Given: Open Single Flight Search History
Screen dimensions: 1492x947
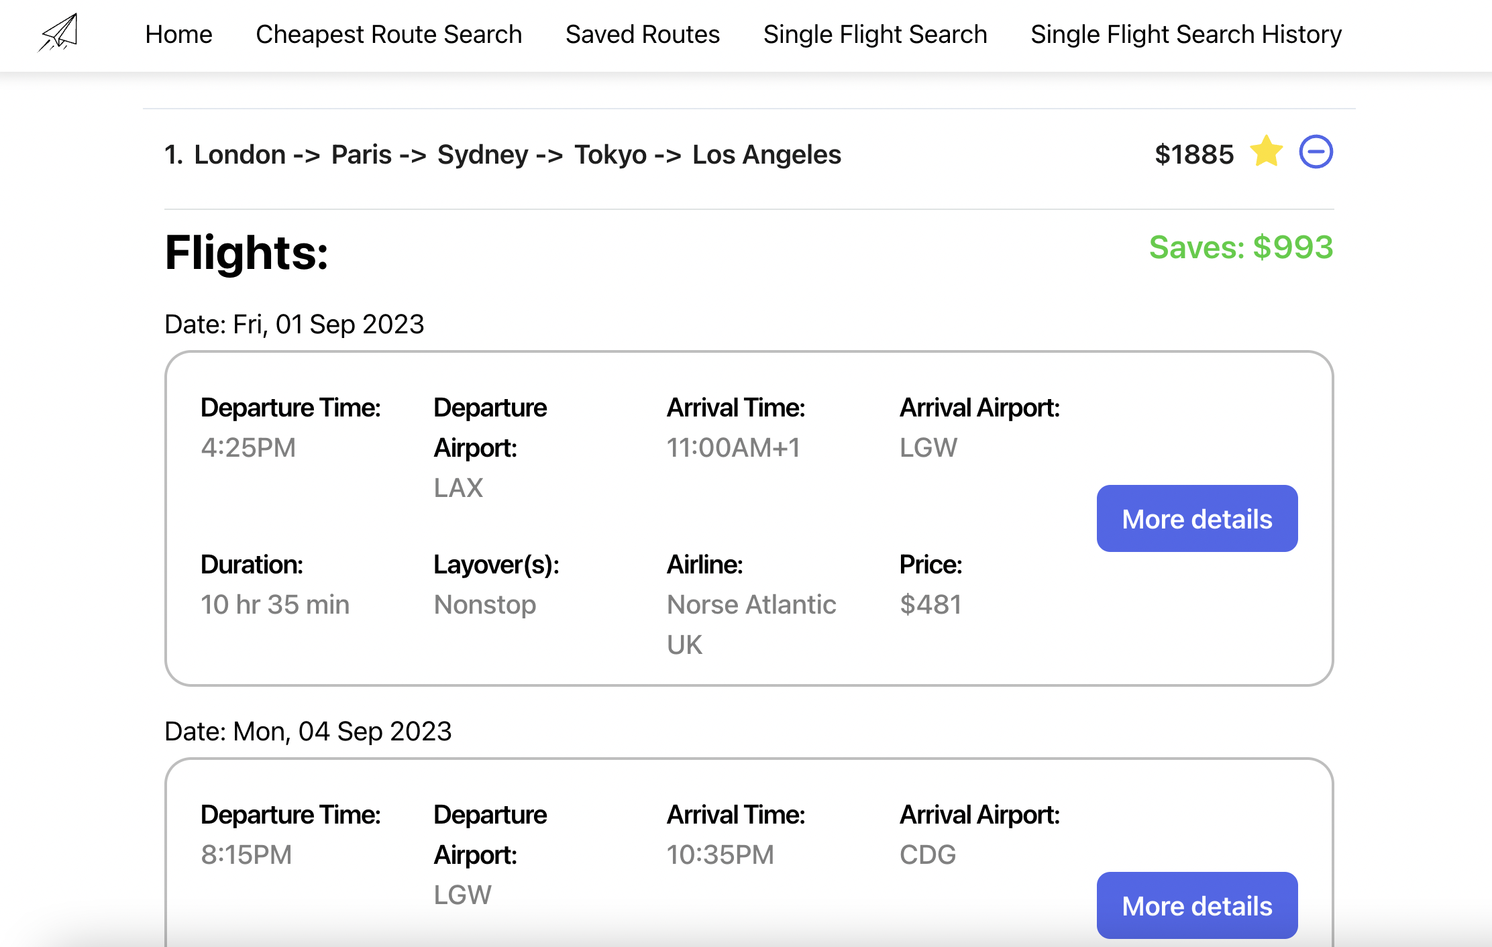Looking at the screenshot, I should click(1185, 34).
